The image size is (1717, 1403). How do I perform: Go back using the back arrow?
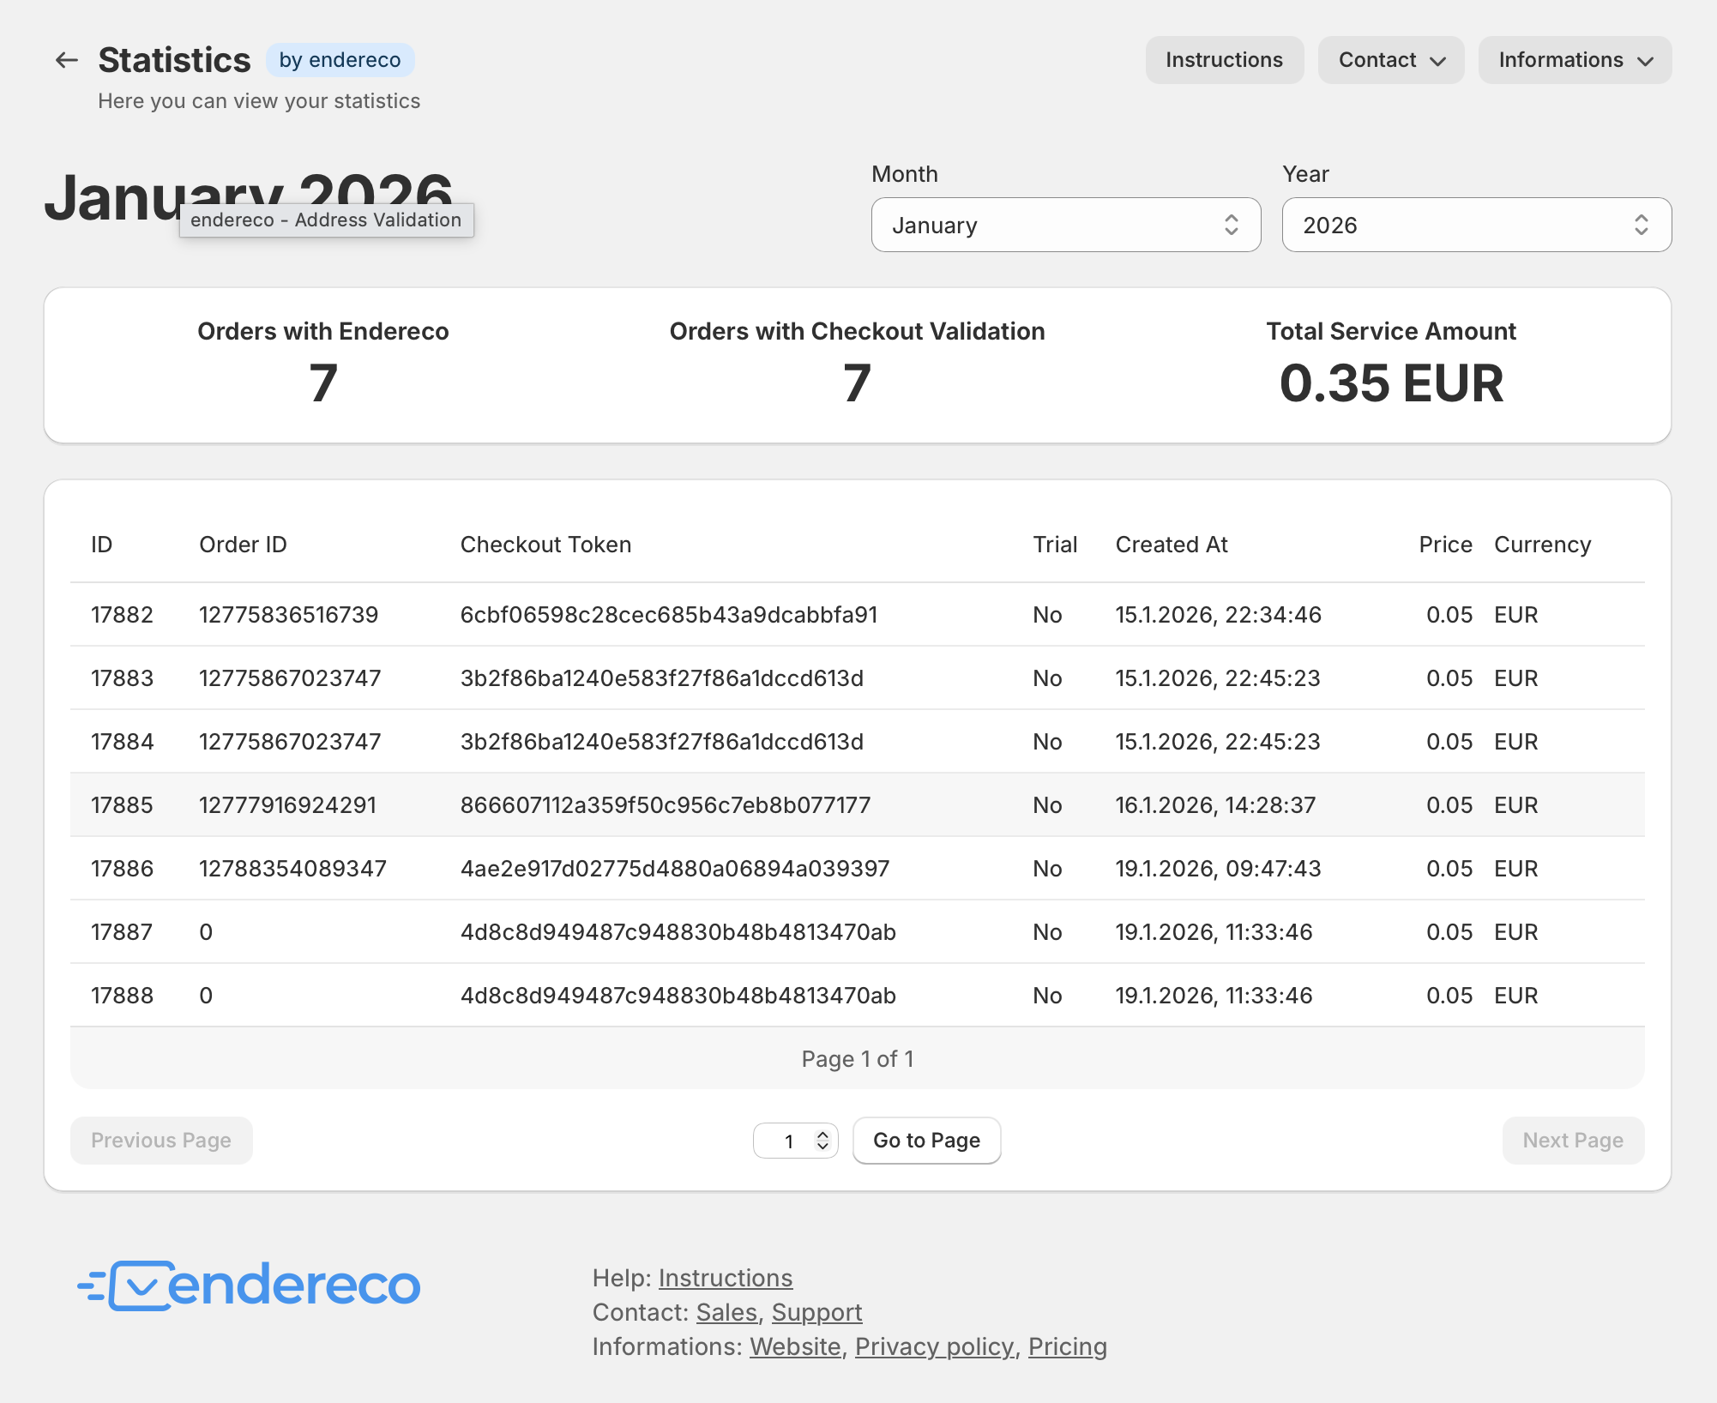[x=67, y=60]
